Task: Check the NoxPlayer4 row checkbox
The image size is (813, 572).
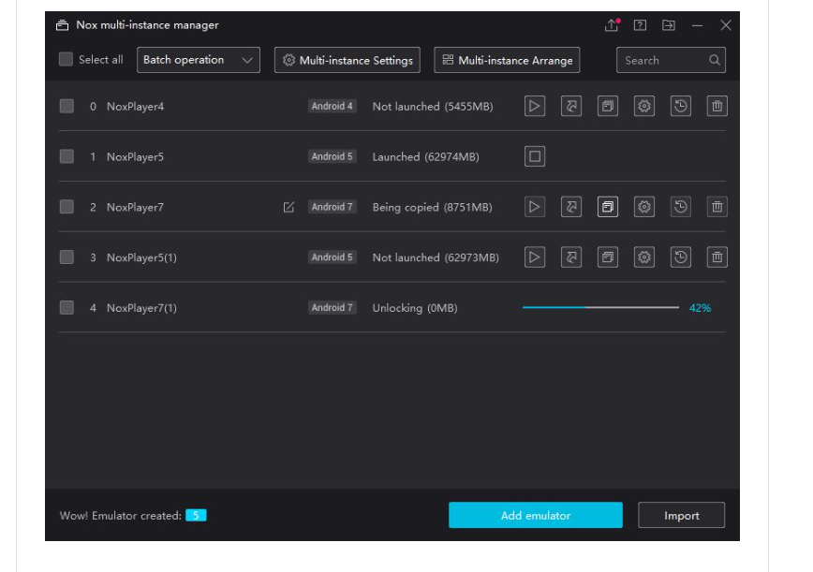Action: (x=67, y=106)
